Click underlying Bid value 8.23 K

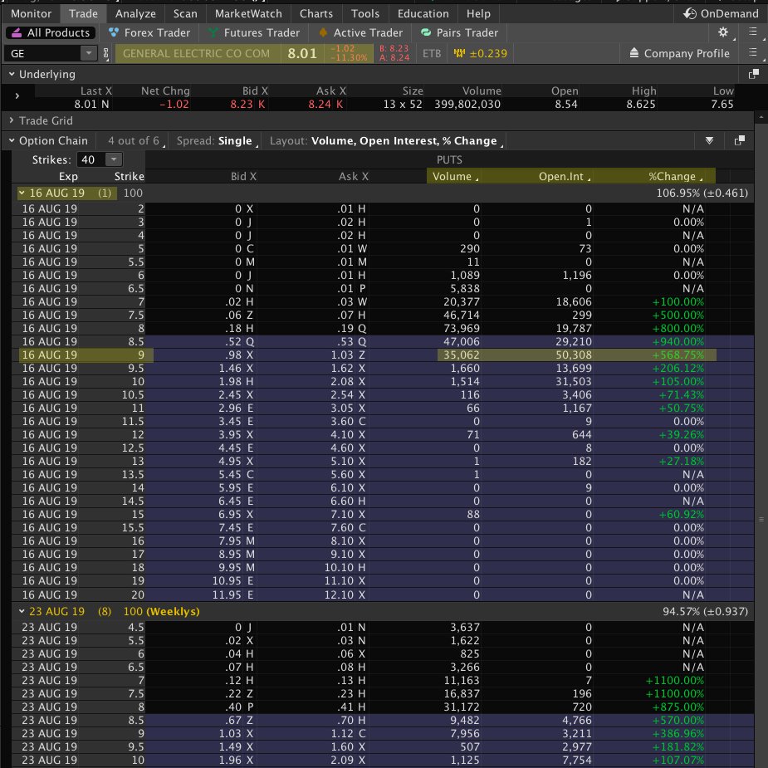point(248,104)
